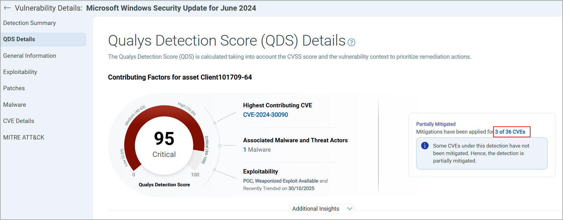Click the Recently Trended date 30/10/2025
Viewport: 563px width, 220px height.
[301, 188]
